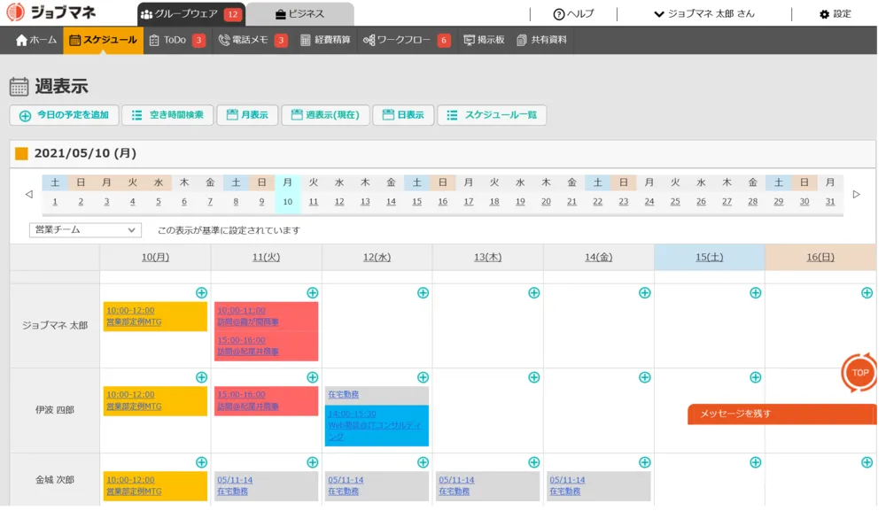Add event for ジョブマネ 太郎 on 11(火)
The width and height of the screenshot is (886, 511).
click(x=313, y=293)
